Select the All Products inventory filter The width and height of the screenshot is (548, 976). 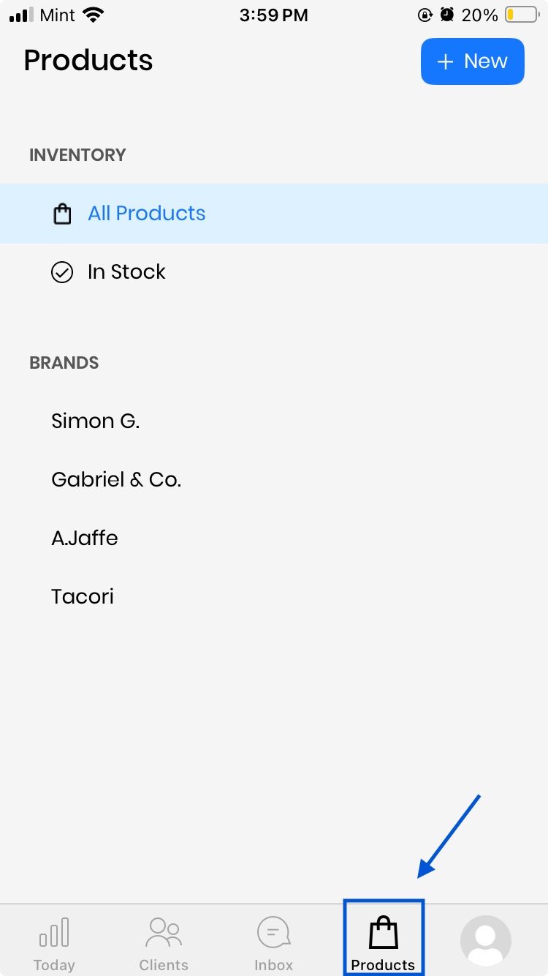point(147,214)
